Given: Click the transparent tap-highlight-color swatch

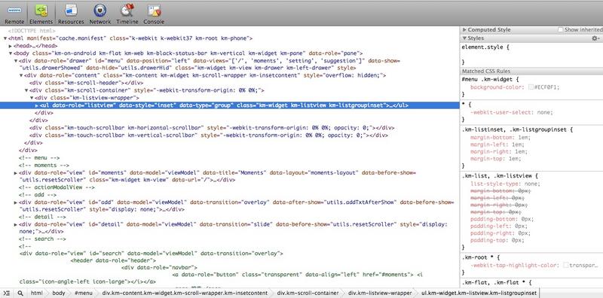Looking at the screenshot, I should click(566, 265).
